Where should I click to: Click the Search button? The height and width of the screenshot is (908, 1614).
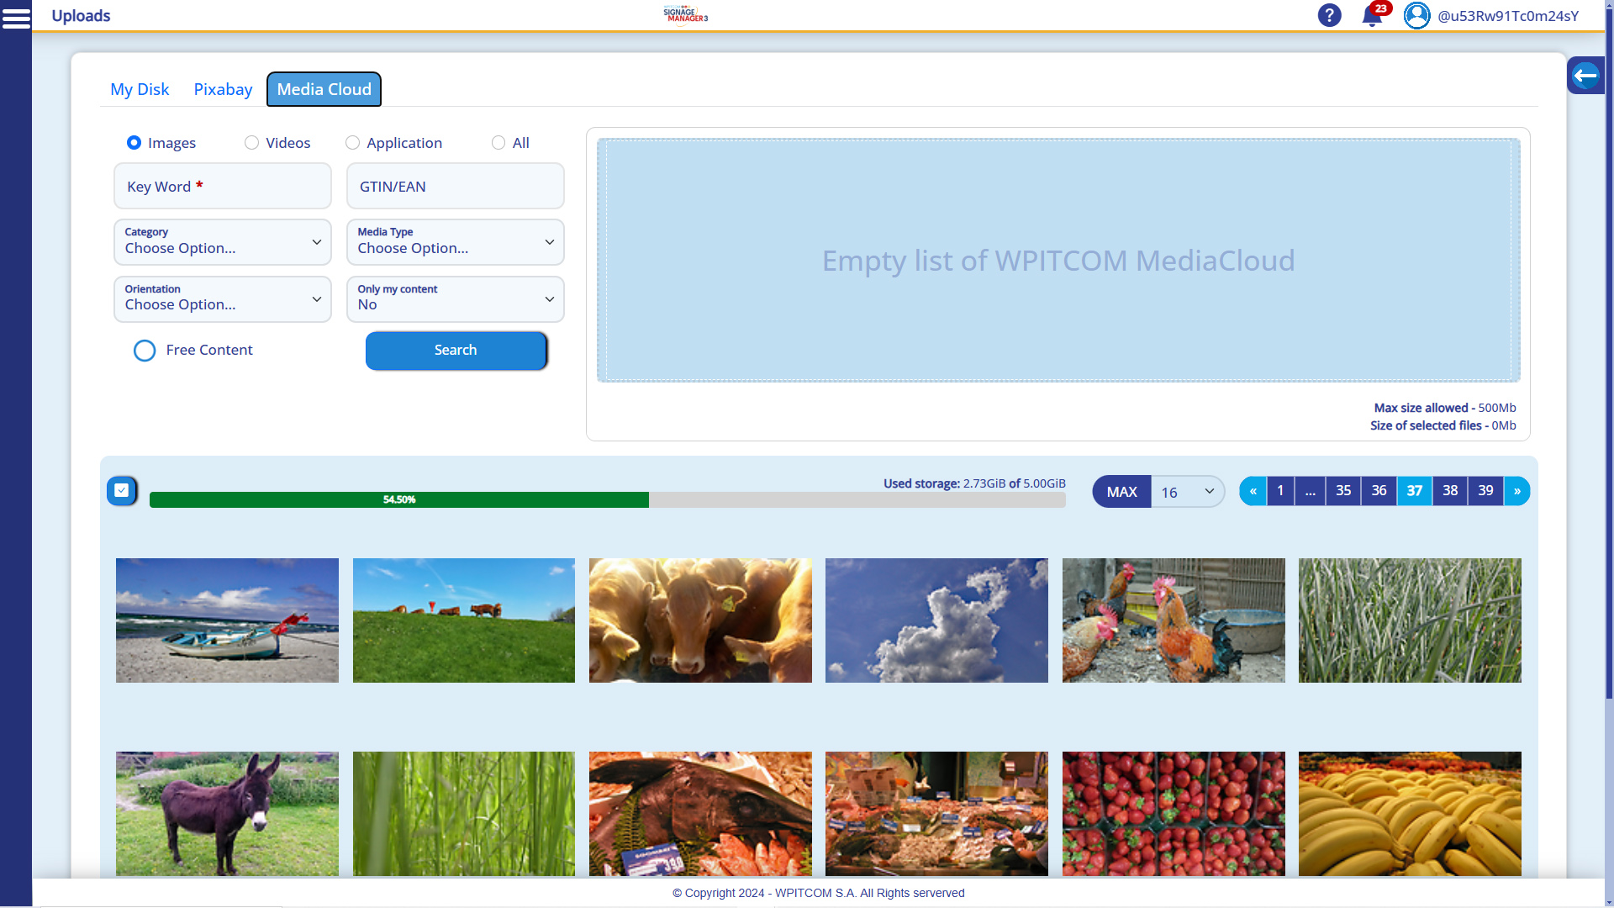coord(455,351)
